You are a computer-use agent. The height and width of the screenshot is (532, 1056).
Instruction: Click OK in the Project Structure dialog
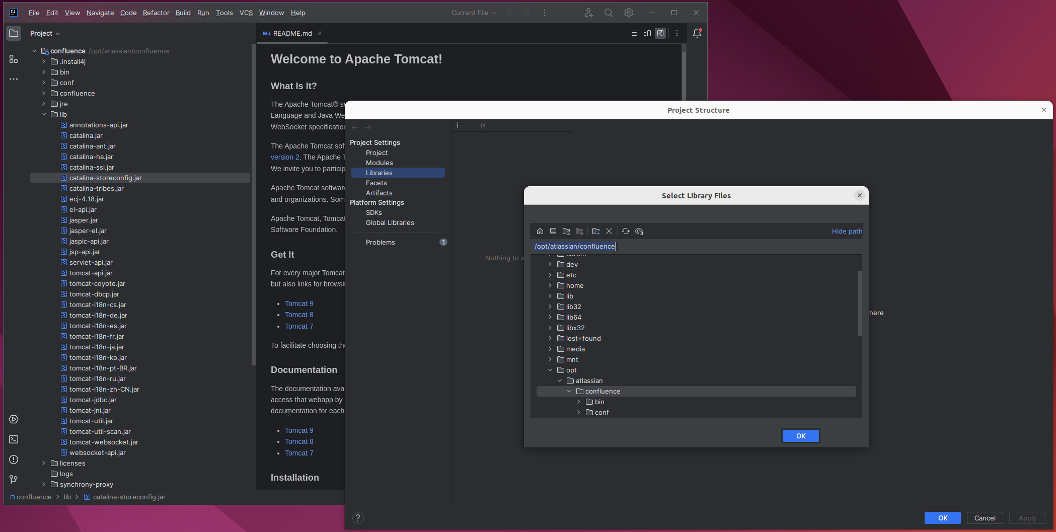pyautogui.click(x=943, y=518)
